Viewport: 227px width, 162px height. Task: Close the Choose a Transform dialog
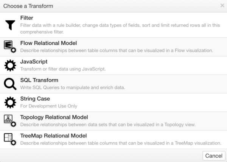[222, 6]
